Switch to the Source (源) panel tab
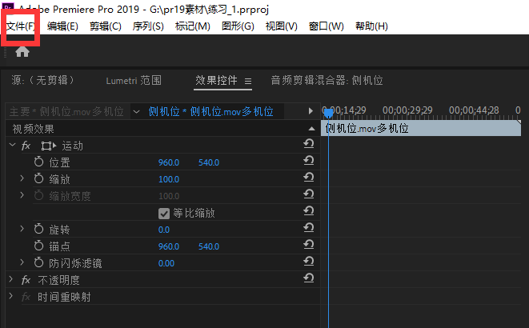The width and height of the screenshot is (529, 328). (42, 80)
